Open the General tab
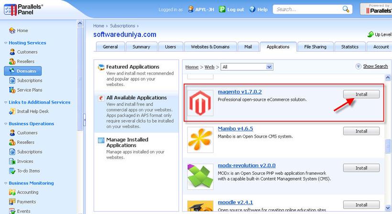 tap(110, 47)
